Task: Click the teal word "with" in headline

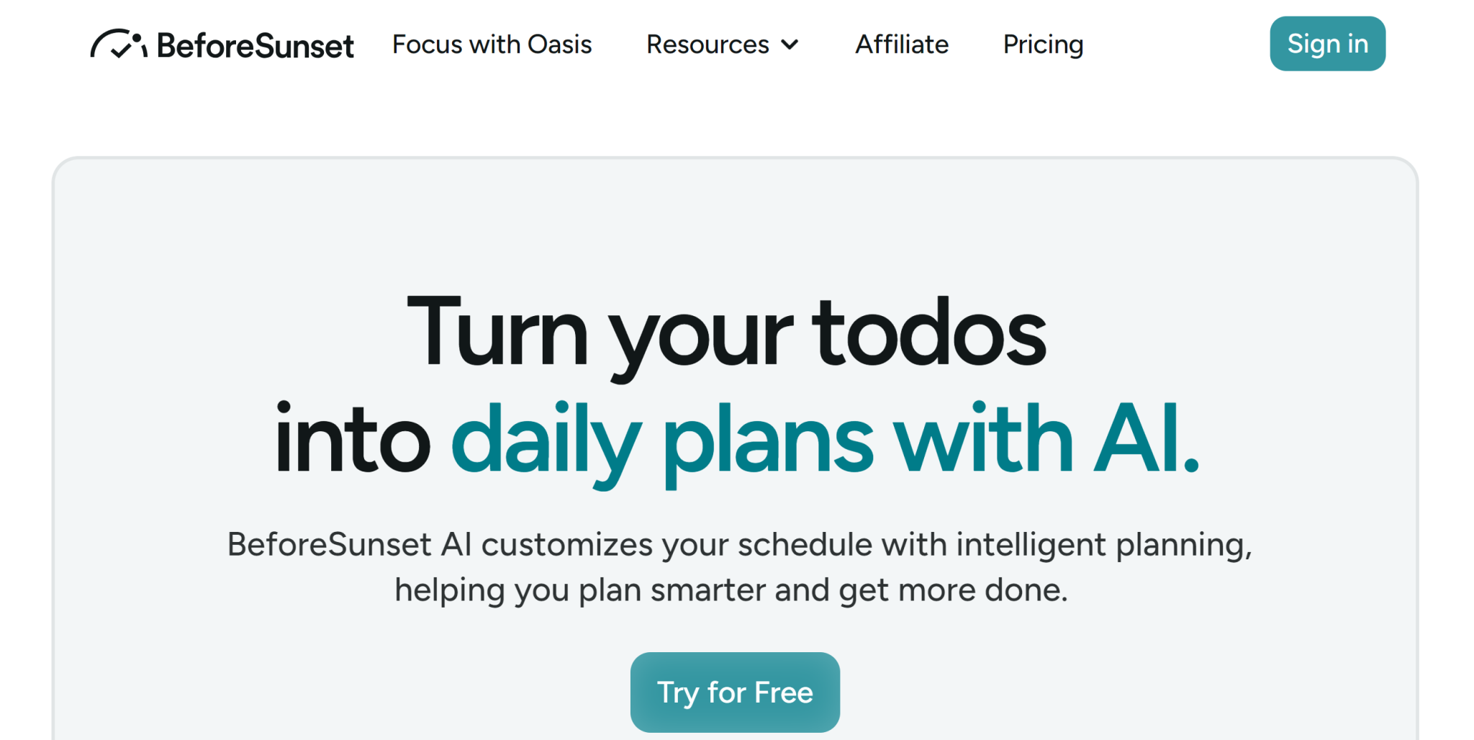Action: point(983,439)
